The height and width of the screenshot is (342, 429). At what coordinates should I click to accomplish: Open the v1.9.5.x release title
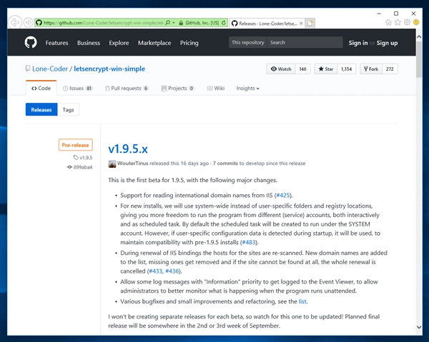[128, 149]
